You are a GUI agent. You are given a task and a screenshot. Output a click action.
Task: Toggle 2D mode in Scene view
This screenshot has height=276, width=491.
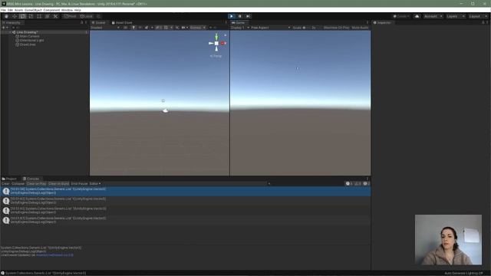click(x=125, y=28)
